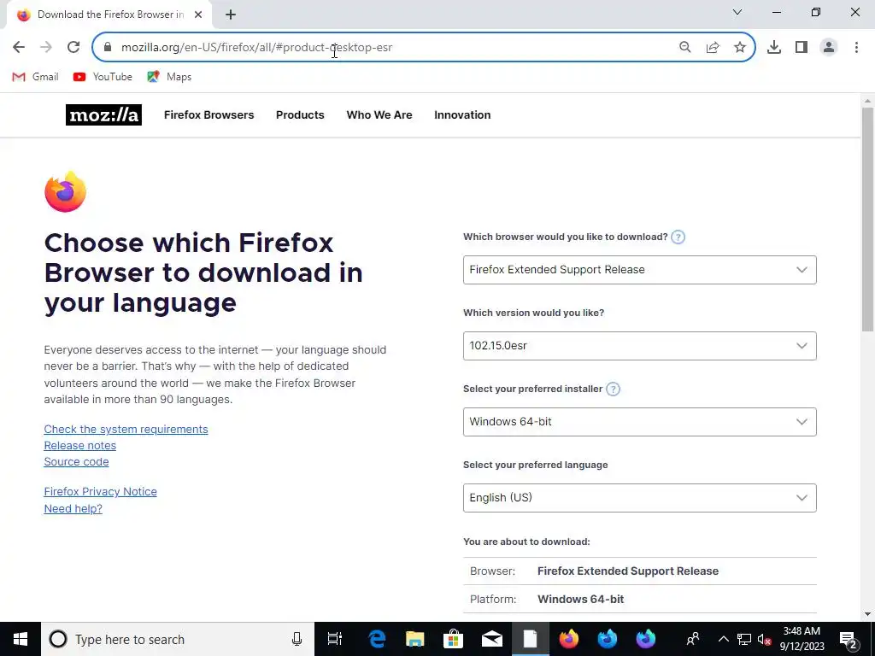Click the network status tray icon
This screenshot has width=875, height=656.
(744, 639)
